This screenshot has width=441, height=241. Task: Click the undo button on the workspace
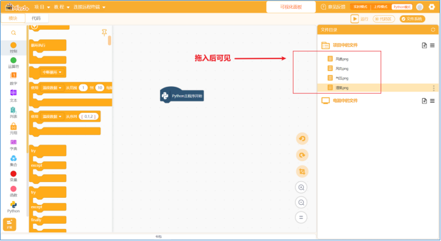(x=302, y=139)
